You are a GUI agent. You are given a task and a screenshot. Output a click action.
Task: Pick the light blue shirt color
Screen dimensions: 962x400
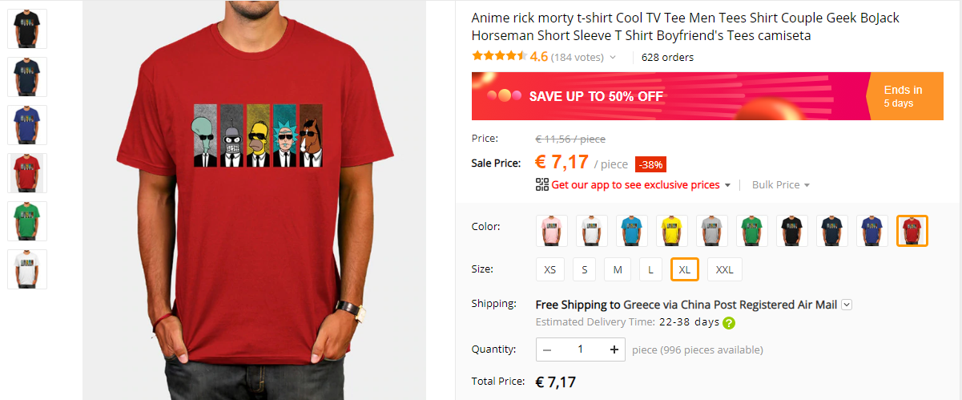(x=632, y=231)
